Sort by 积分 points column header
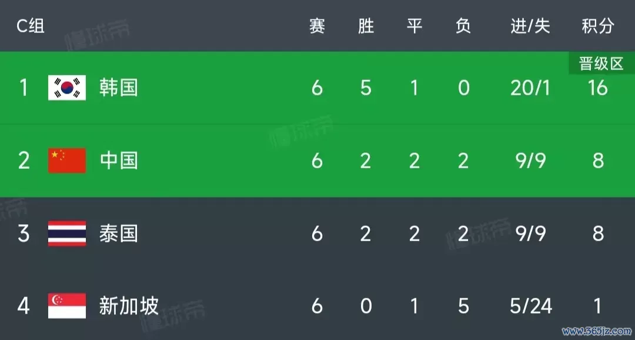 click(x=598, y=26)
